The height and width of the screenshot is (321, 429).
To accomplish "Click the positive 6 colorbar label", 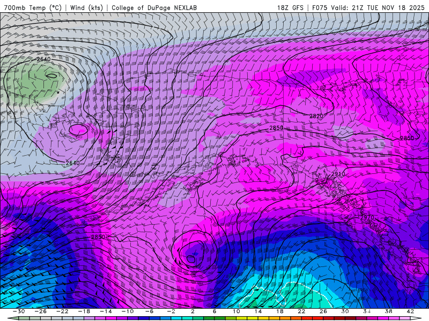I will point(214,311).
